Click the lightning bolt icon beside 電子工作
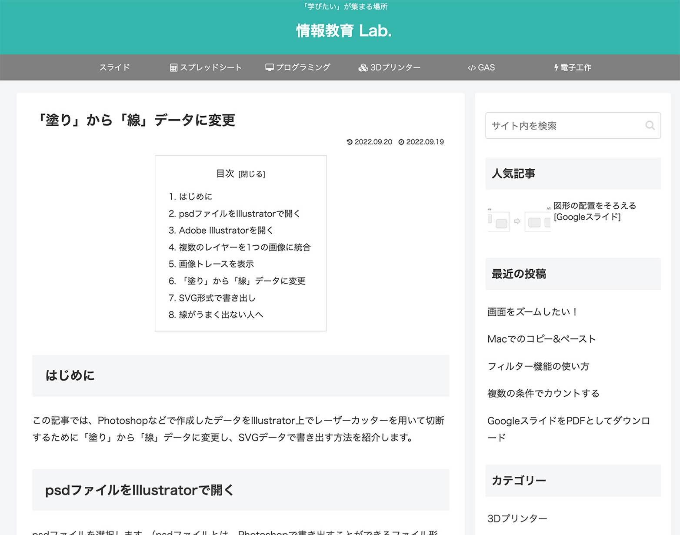This screenshot has width=680, height=535. [x=556, y=67]
